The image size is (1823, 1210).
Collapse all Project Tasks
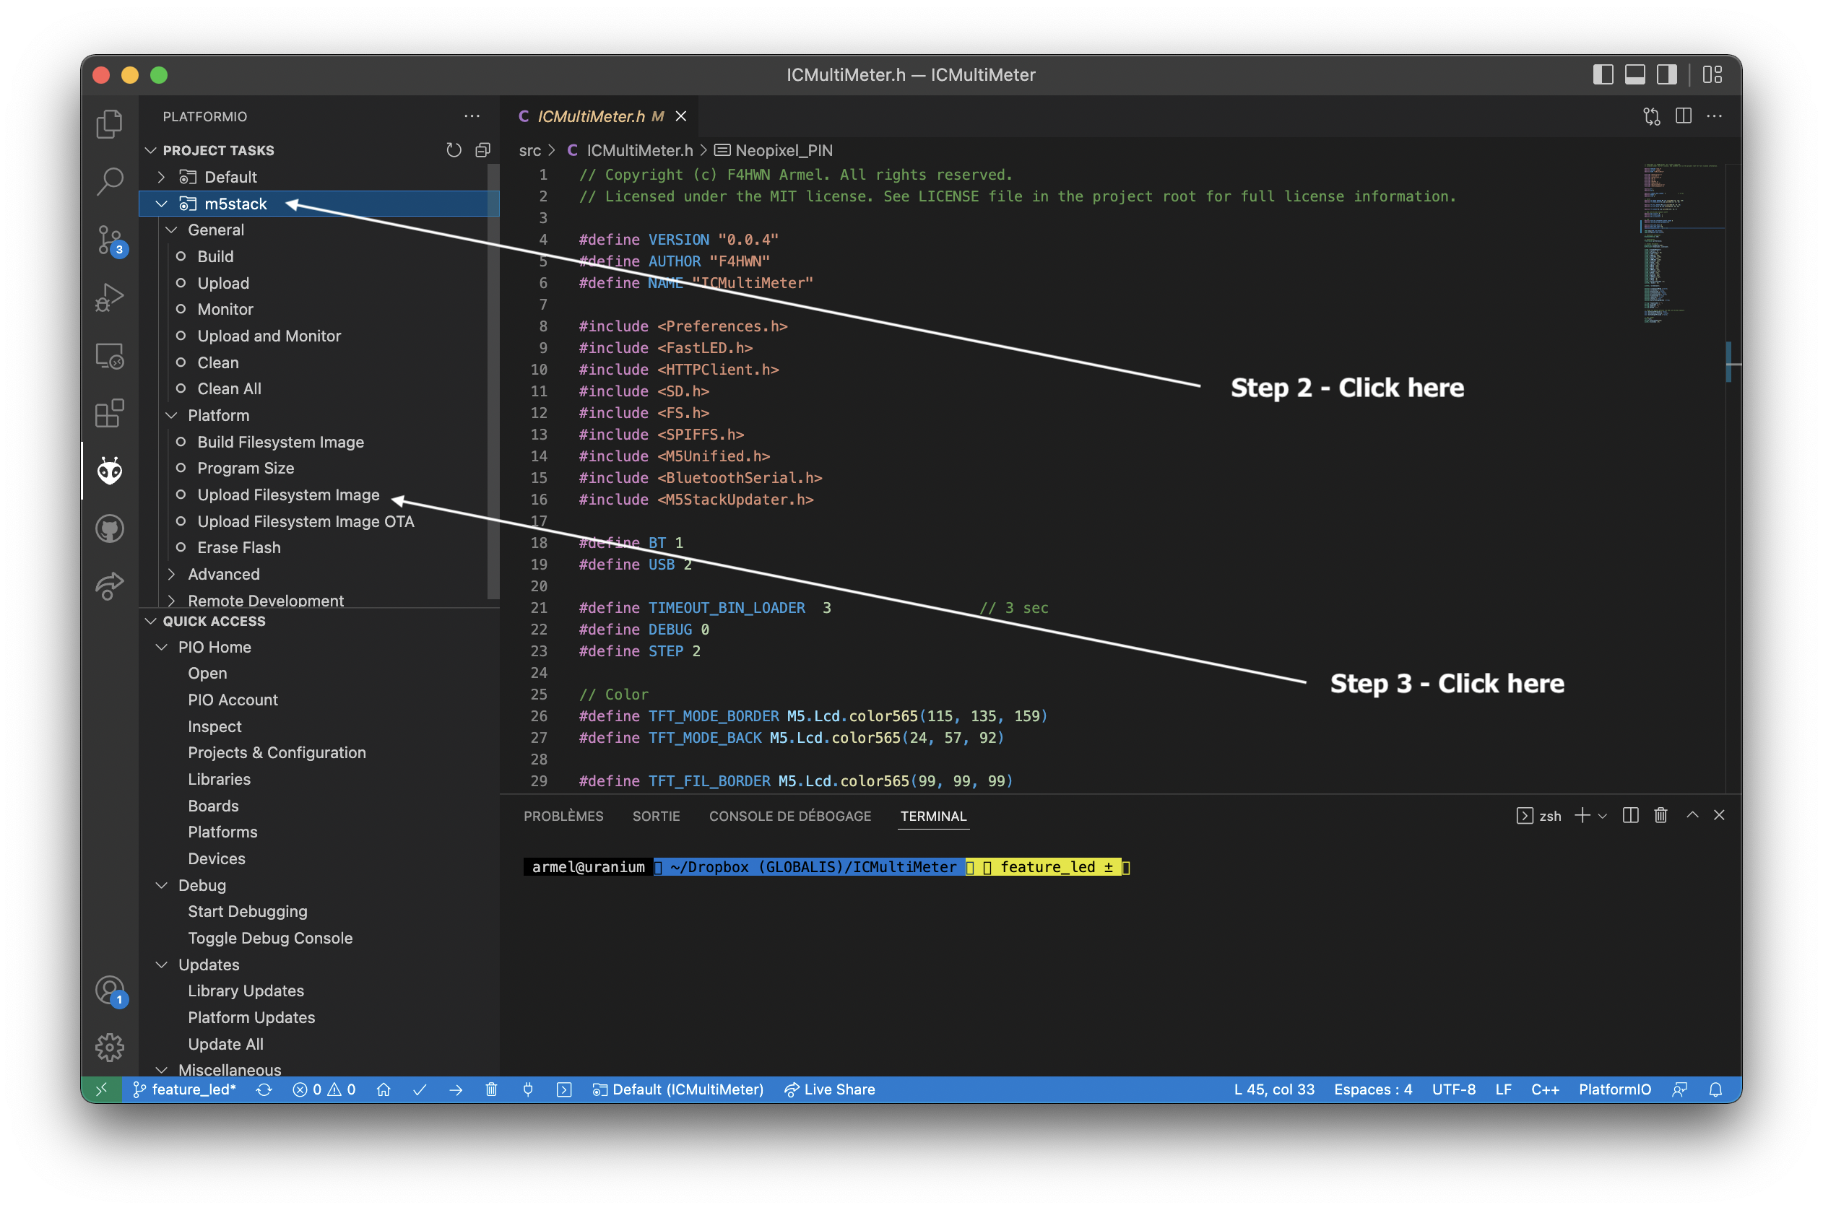[483, 149]
